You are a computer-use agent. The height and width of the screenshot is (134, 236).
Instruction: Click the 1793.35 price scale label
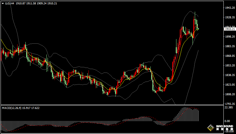point(230,104)
